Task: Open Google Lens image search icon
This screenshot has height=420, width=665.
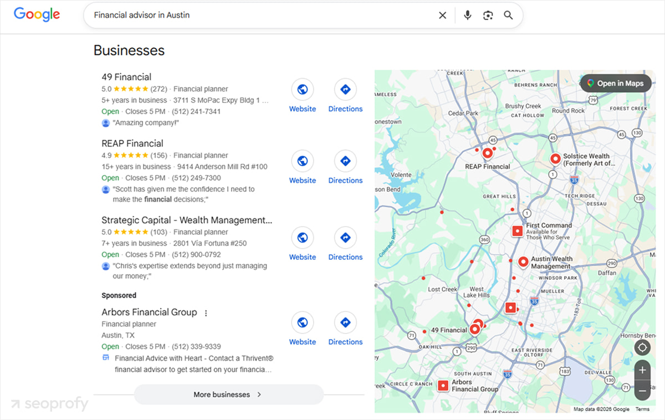Action: [488, 16]
